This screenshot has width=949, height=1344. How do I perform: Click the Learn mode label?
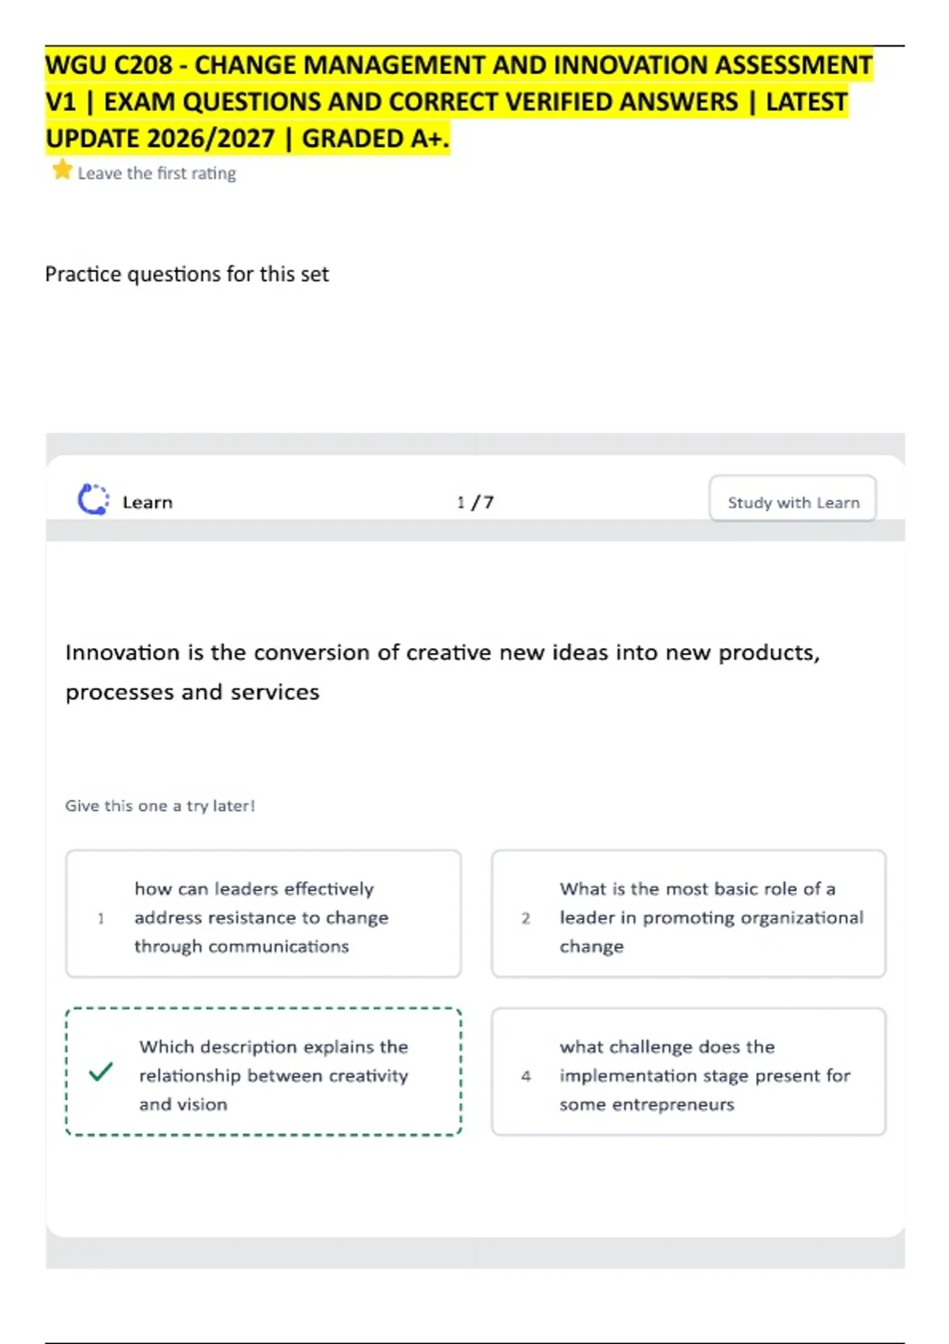click(x=147, y=502)
